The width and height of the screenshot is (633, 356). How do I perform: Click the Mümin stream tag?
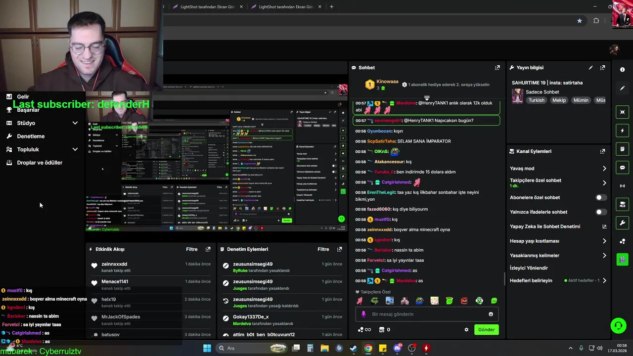(581, 100)
